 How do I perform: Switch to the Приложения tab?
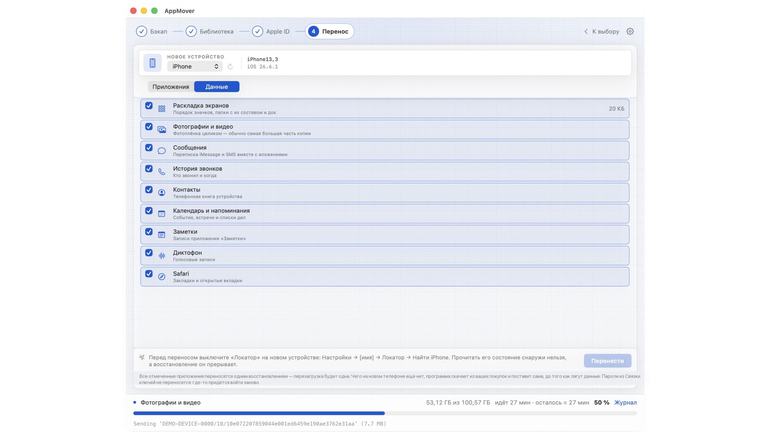(x=171, y=87)
